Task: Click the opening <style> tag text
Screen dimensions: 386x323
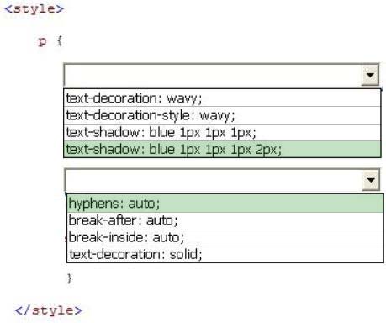Action: 34,9
